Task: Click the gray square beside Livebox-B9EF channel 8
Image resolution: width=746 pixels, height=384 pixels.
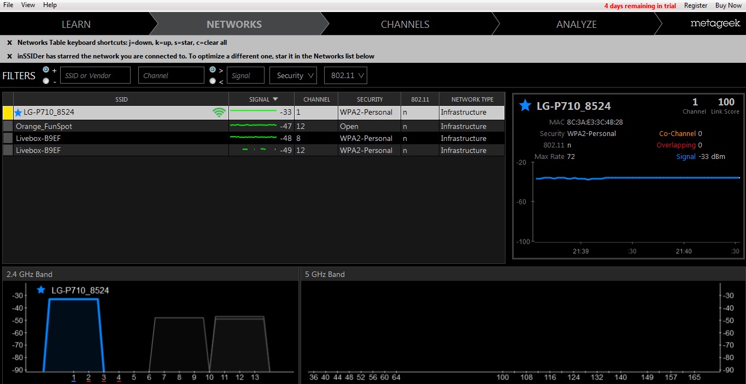Action: coord(8,138)
